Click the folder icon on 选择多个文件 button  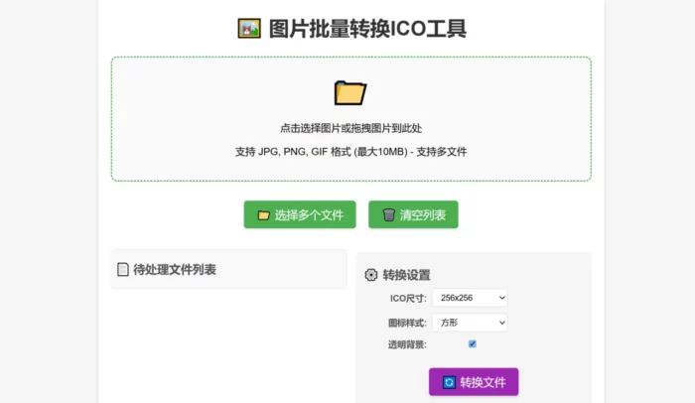264,215
